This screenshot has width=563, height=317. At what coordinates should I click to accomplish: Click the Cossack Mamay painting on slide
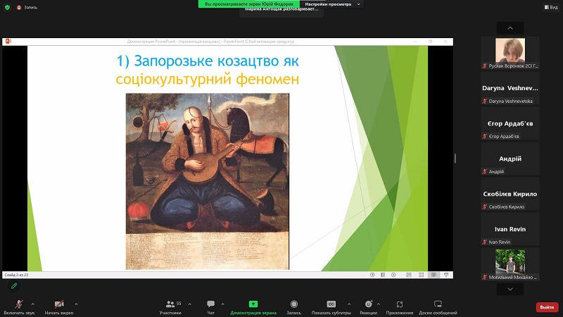coord(208,182)
